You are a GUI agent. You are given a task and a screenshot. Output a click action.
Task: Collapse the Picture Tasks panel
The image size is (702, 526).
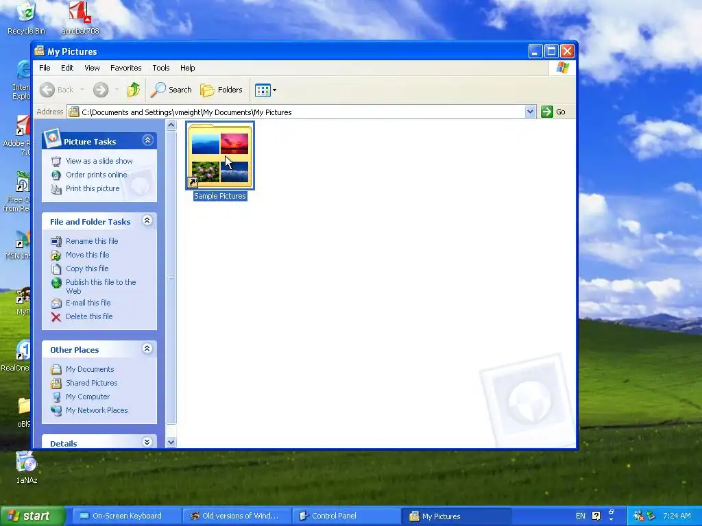[x=147, y=140]
